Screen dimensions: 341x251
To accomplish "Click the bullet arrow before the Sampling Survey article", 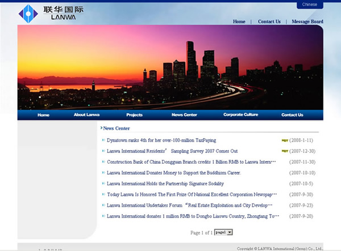I will [x=103, y=151].
